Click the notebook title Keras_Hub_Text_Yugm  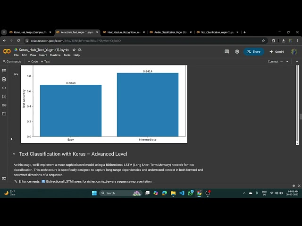tap(43, 50)
